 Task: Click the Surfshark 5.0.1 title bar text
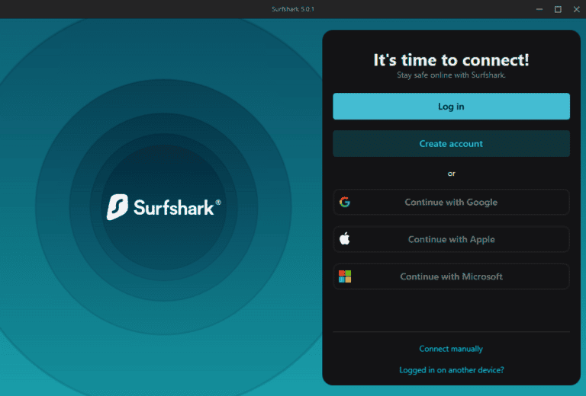[293, 9]
